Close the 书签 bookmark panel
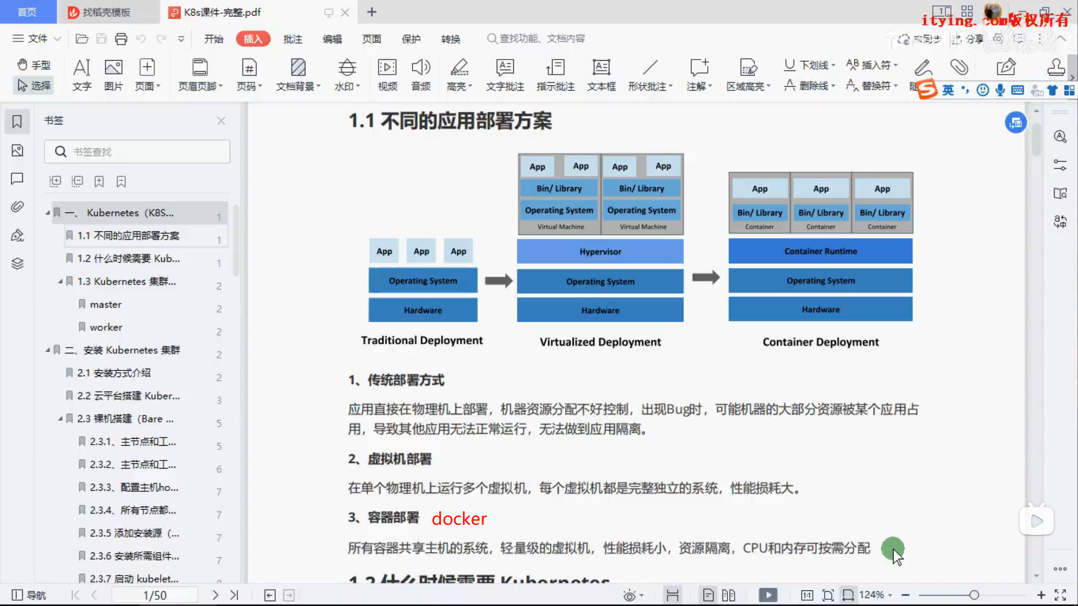 (221, 121)
